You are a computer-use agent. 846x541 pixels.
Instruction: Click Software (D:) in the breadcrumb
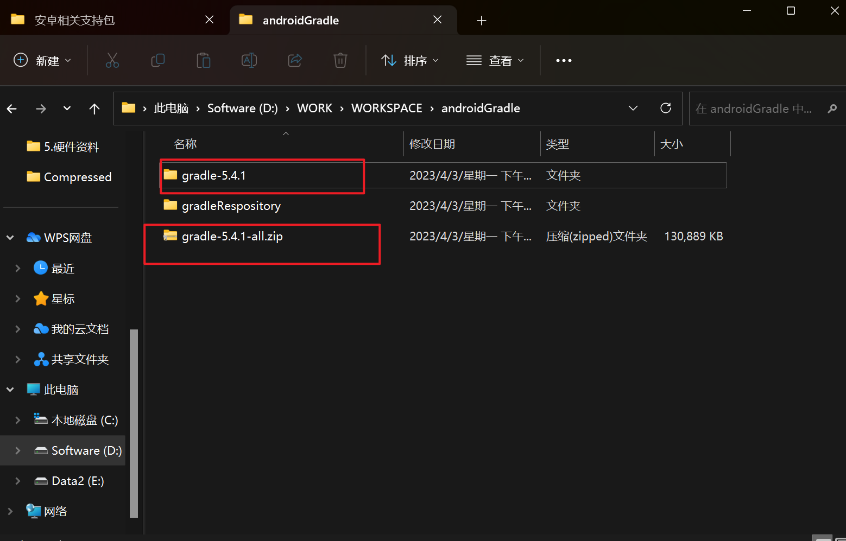(242, 108)
